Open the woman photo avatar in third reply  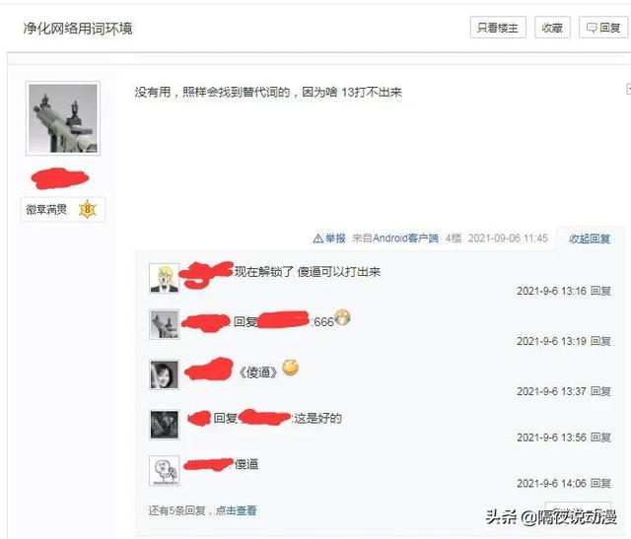pos(165,374)
